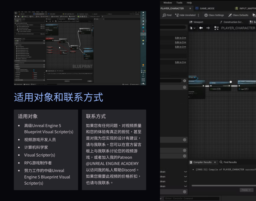
Task: Click the Windows Start icon in the small screenshot taskbar
Action: click(143, 12)
